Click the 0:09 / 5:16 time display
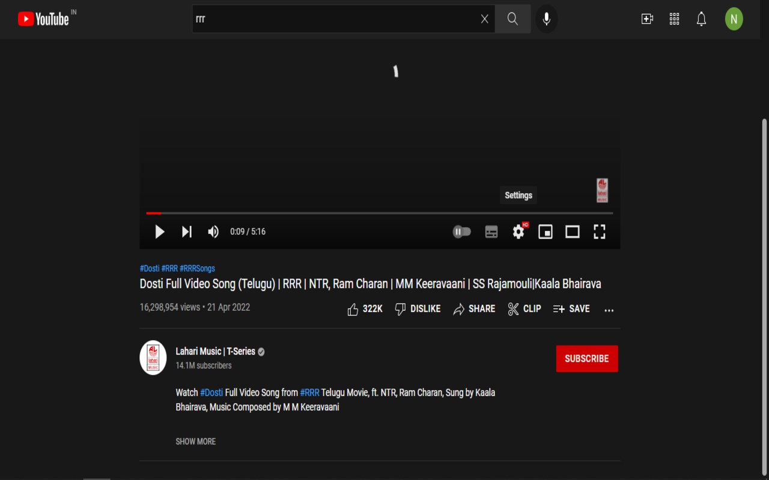 248,232
